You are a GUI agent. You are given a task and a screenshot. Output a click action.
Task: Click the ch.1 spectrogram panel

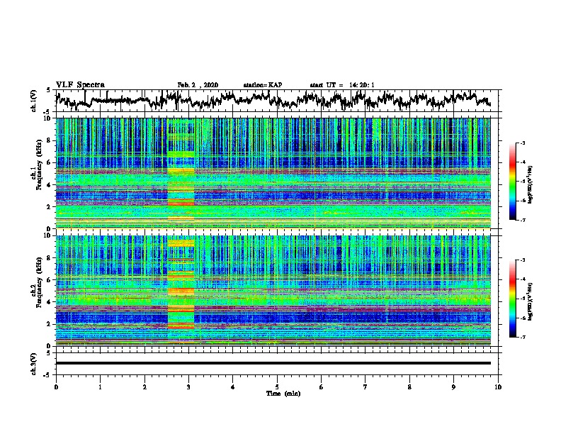[x=273, y=173]
